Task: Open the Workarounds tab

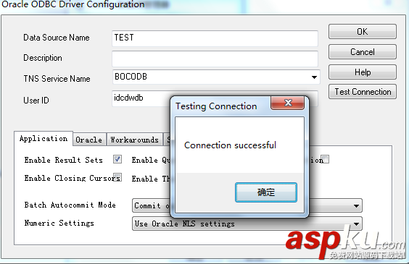Action: coord(134,140)
